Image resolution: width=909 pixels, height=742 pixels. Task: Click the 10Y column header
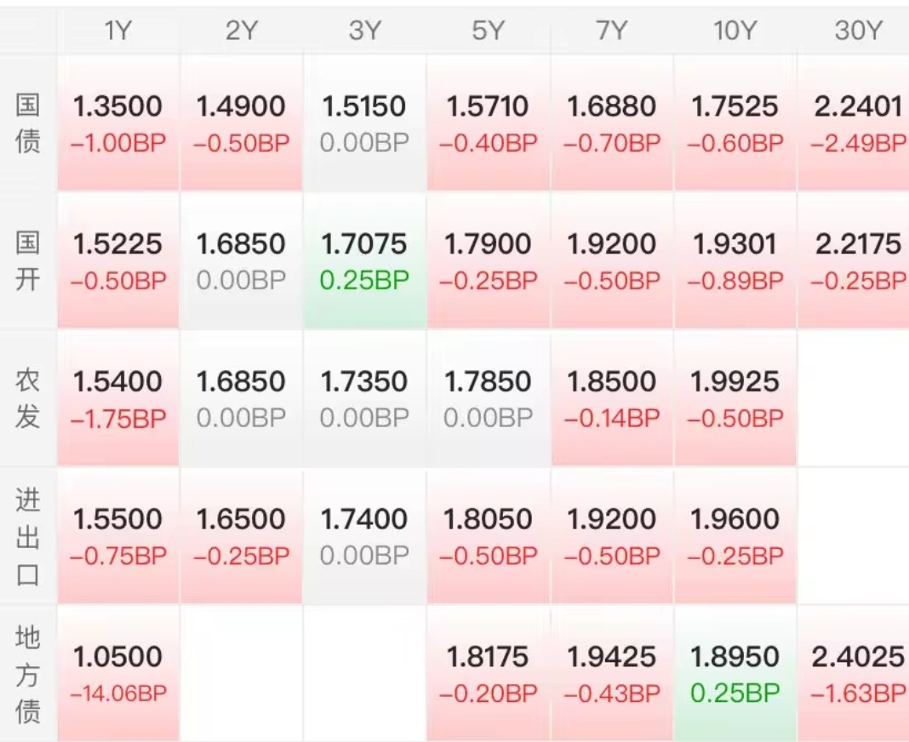point(735,31)
